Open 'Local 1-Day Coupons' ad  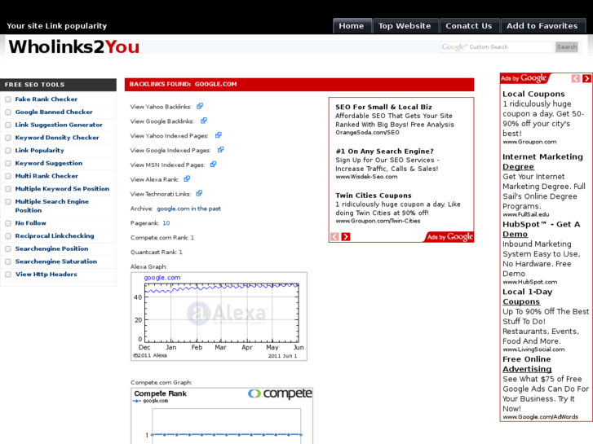click(x=528, y=297)
